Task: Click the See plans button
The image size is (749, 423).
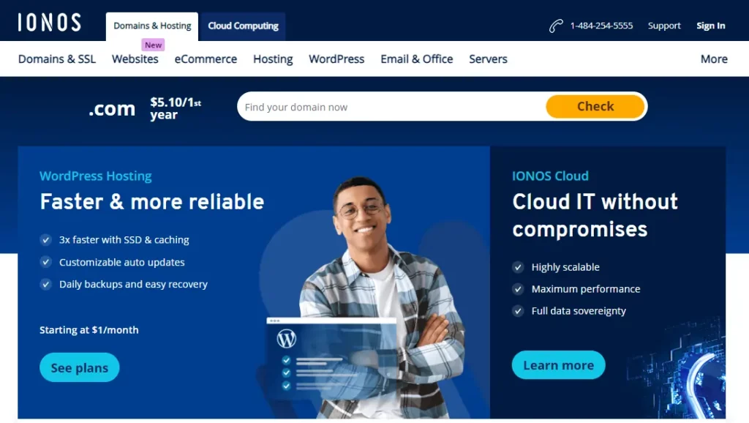Action: (x=79, y=367)
